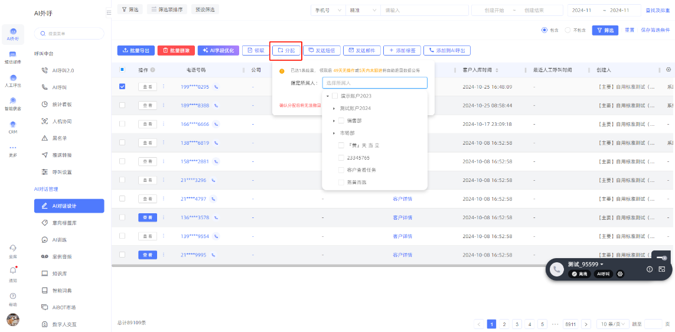The height and width of the screenshot is (332, 675).
Task: Click the softphone settings gear in call widget
Action: point(620,274)
